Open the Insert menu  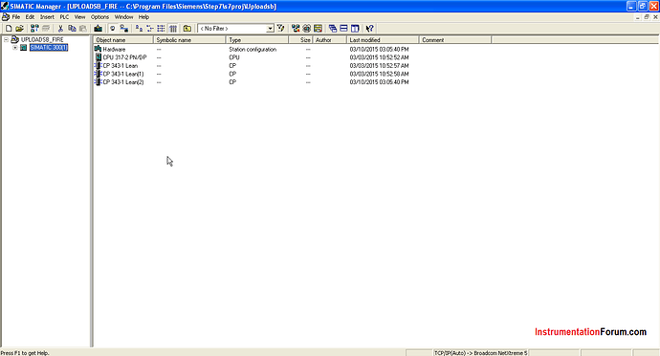(x=47, y=17)
